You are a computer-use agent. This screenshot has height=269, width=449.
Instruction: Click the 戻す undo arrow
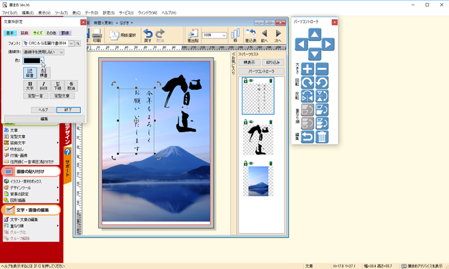pos(148,36)
